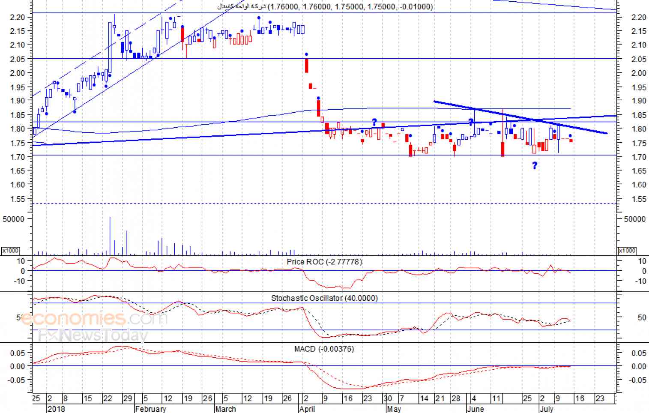Click the 2.20 price label on left axis
This screenshot has width=649, height=413.
17,17
